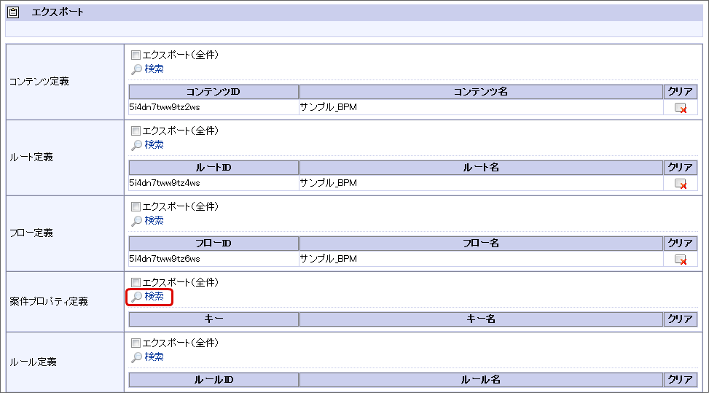Click サンプル_BPM under ルート名 column
Viewport: 709px width, 393px height.
tap(329, 183)
